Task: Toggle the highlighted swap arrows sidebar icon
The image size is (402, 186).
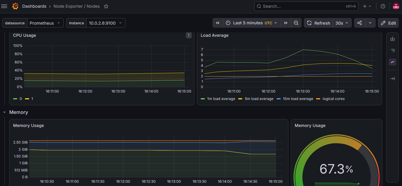Action: coord(392,62)
